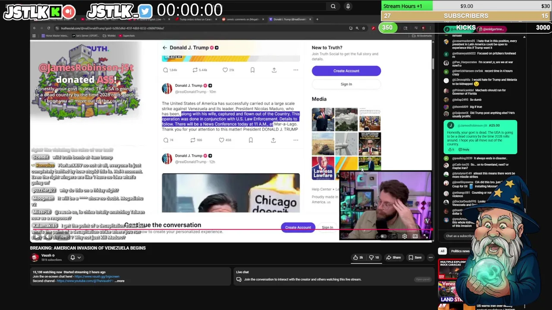The width and height of the screenshot is (552, 310).
Task: Dislike the Vaush video
Action: point(374,257)
